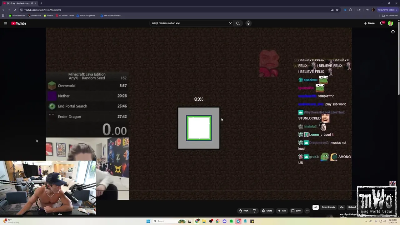Screen dimensions: 400x225
Task: Open Chrome profile avatar
Action: click(x=373, y=10)
